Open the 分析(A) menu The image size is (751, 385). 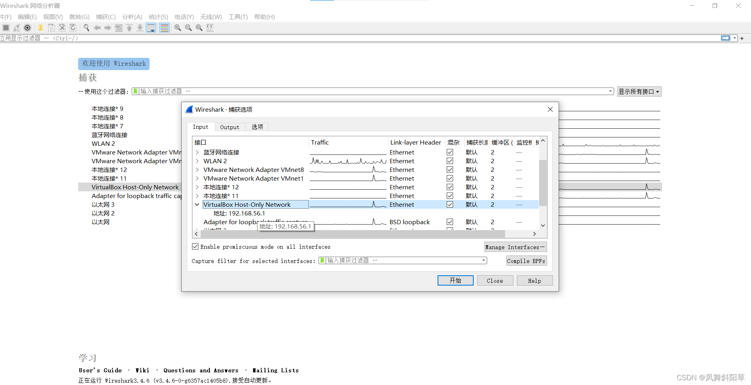(x=132, y=17)
